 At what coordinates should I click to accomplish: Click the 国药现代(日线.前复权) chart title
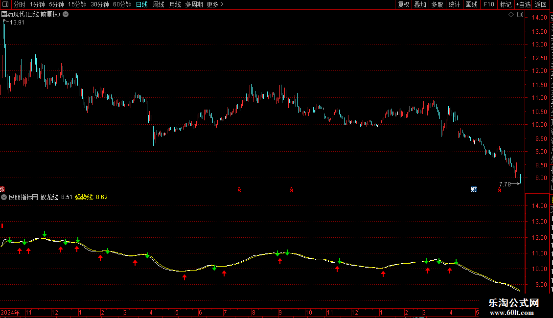[31, 15]
